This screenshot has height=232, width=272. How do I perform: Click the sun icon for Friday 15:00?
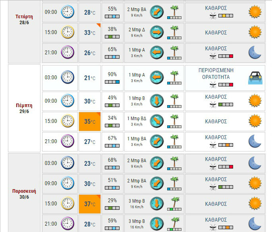click(255, 203)
